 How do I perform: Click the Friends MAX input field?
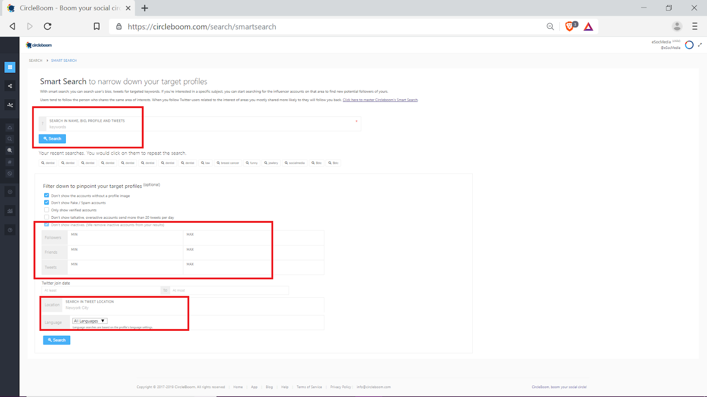pyautogui.click(x=254, y=253)
